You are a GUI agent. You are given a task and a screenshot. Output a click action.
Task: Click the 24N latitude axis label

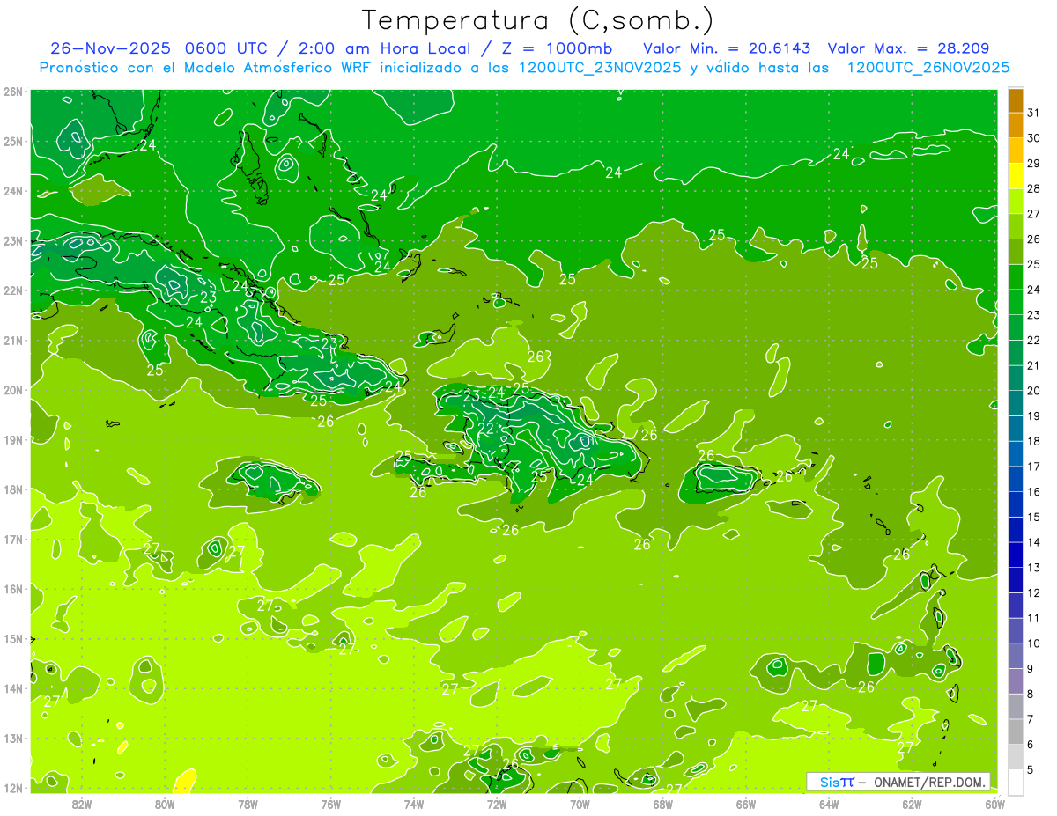tap(13, 191)
